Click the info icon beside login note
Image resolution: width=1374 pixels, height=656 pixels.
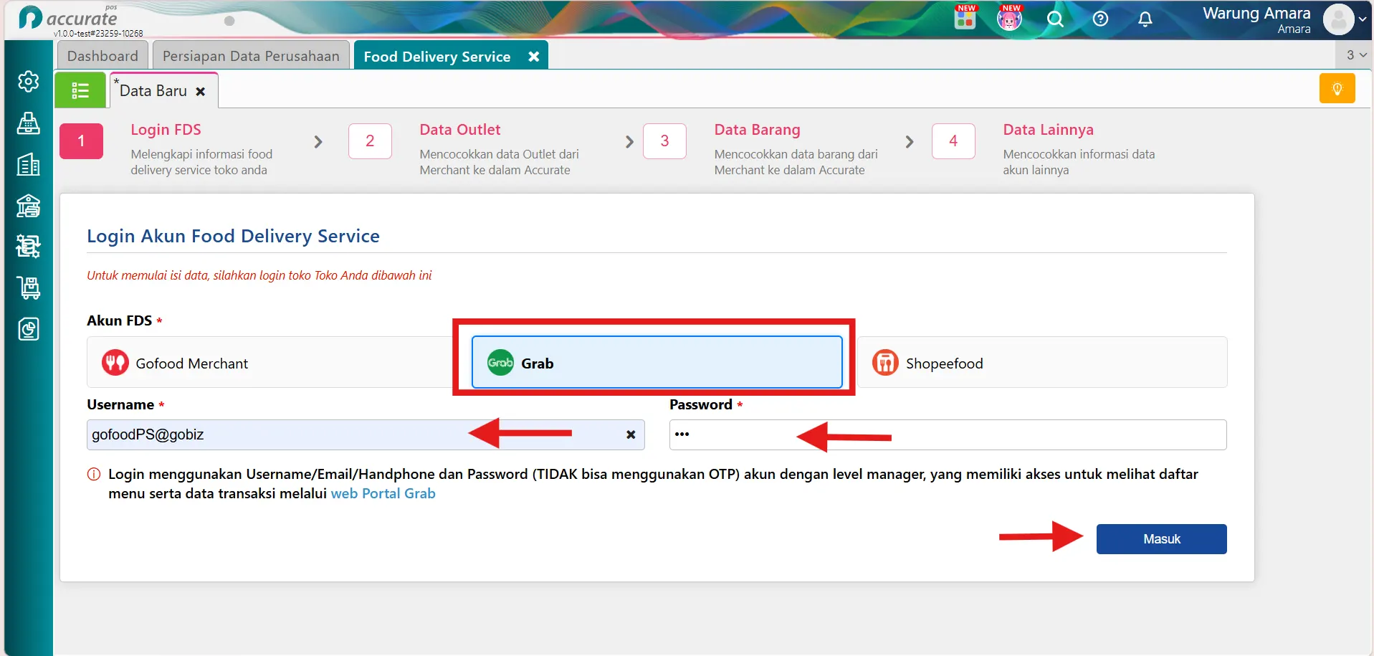pos(94,474)
